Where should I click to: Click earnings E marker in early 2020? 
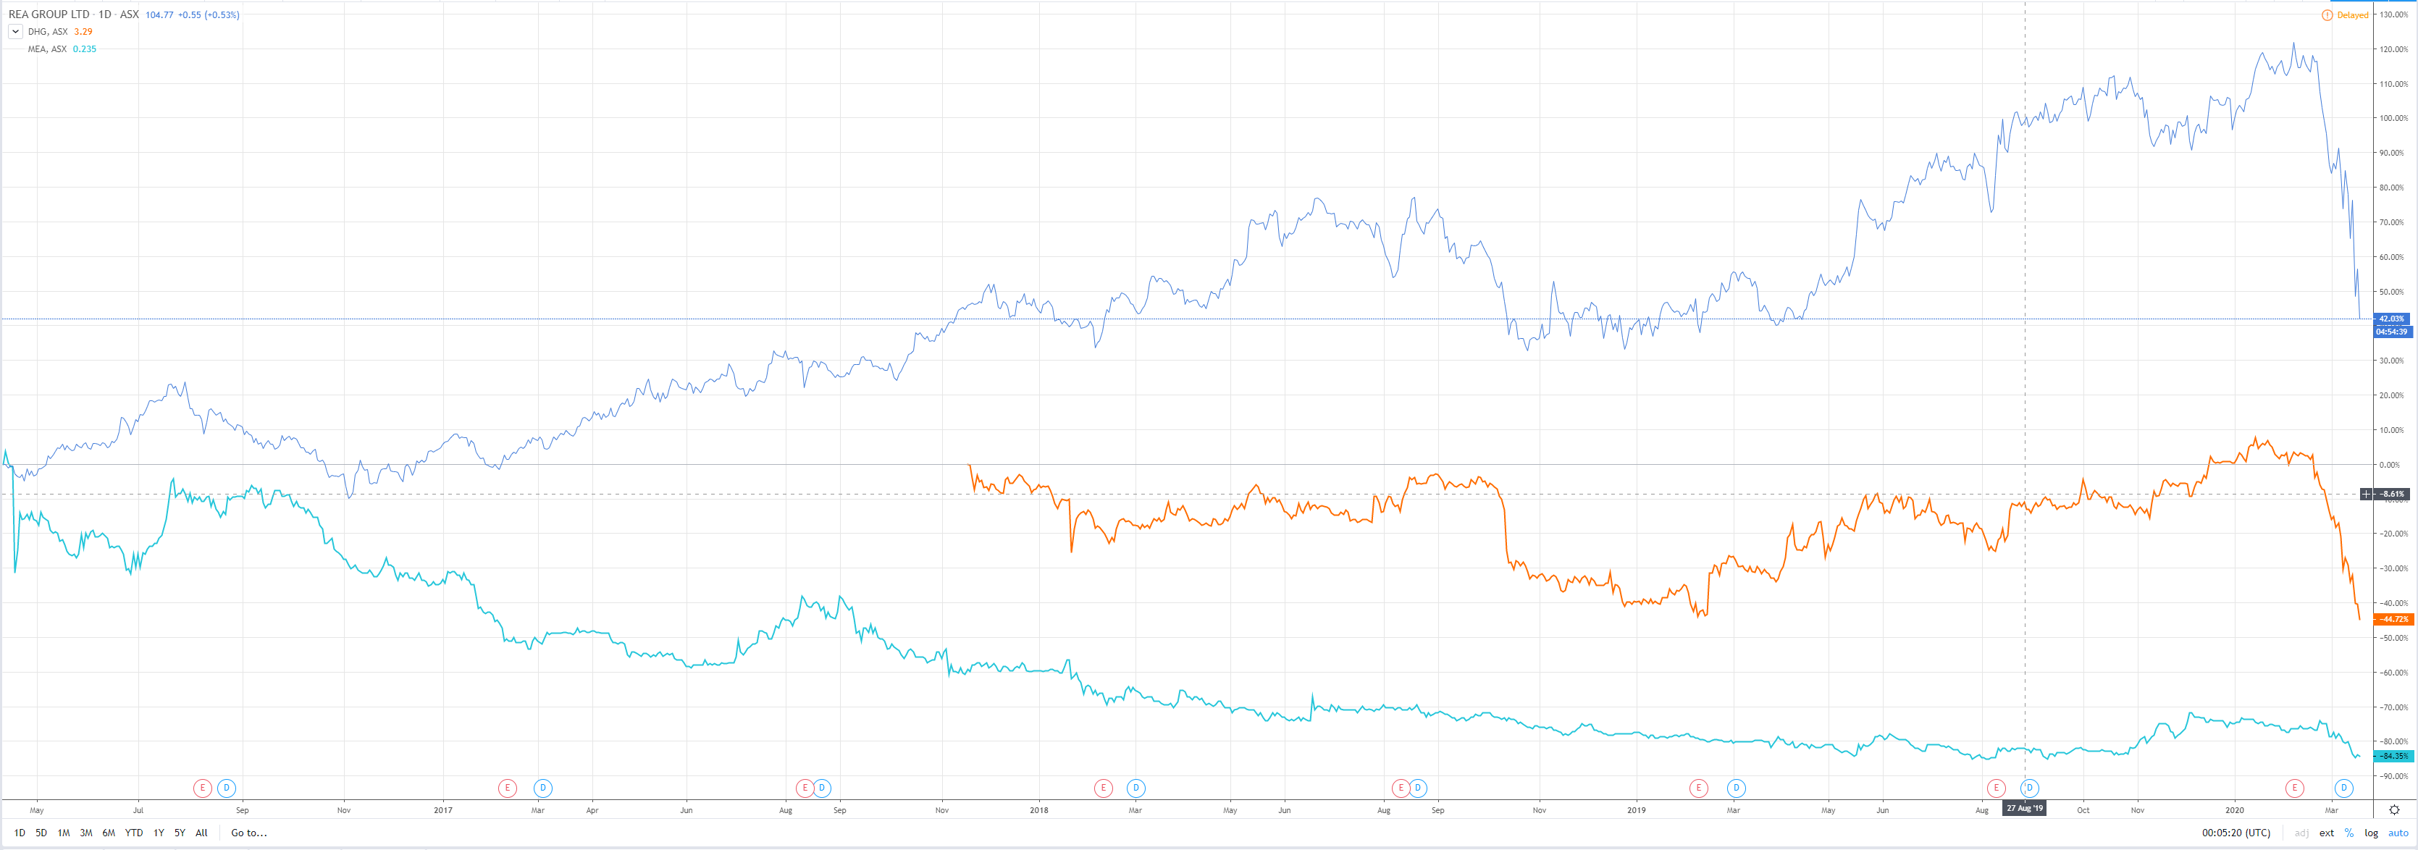[x=2294, y=788]
